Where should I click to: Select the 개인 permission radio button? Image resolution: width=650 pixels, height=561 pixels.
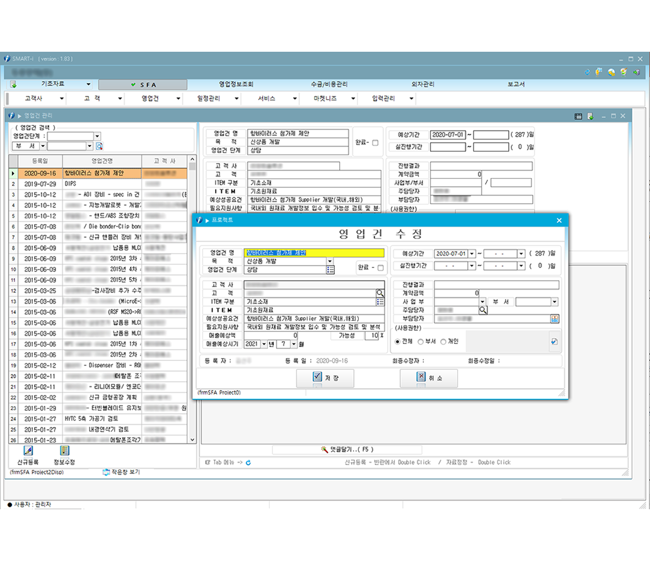click(x=443, y=341)
